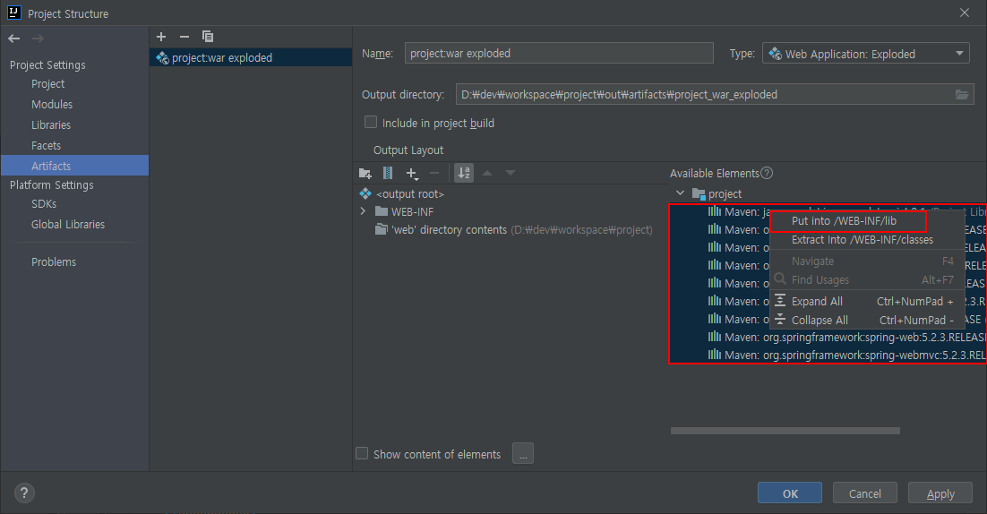Click the artifact Name input field
987x514 pixels.
pos(559,54)
